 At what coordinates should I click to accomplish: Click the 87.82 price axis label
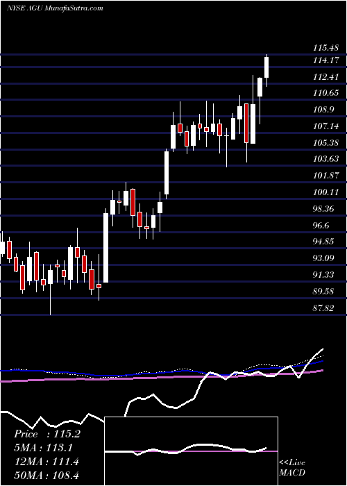(323, 308)
